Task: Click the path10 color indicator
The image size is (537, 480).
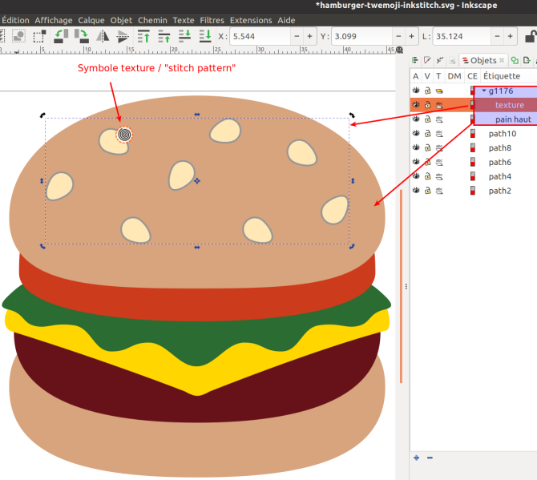Action: pyautogui.click(x=473, y=134)
